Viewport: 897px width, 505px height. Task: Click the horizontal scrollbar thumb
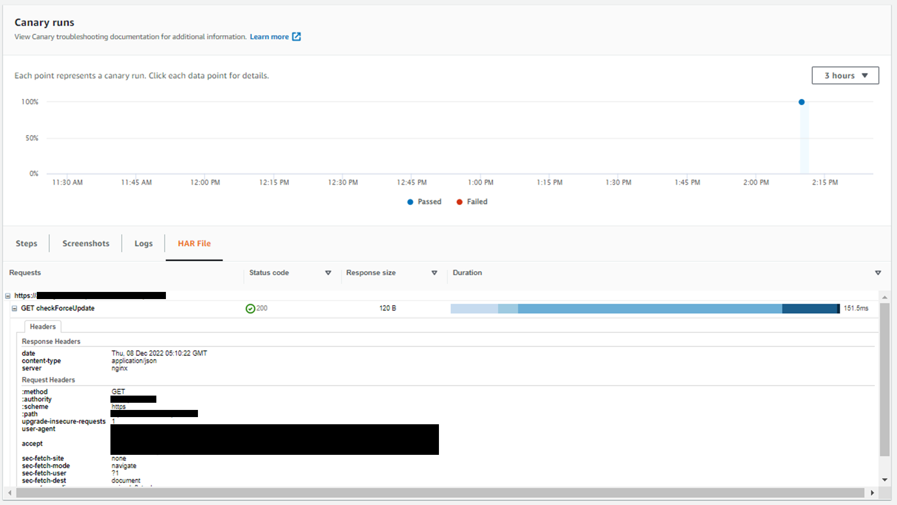(440, 493)
